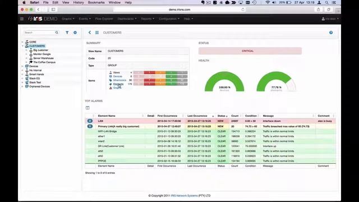The image size is (359, 202).
Task: Toggle the Safari sidebar button
Action: pos(53,10)
